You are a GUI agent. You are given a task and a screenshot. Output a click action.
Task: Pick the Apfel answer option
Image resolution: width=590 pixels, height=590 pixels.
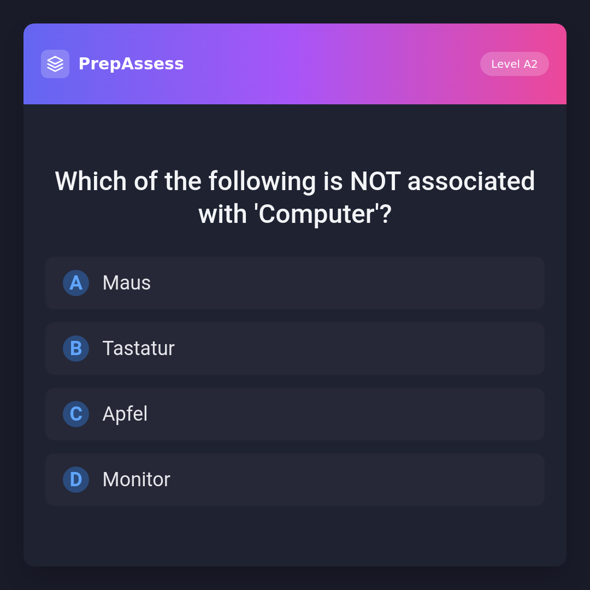click(x=295, y=414)
